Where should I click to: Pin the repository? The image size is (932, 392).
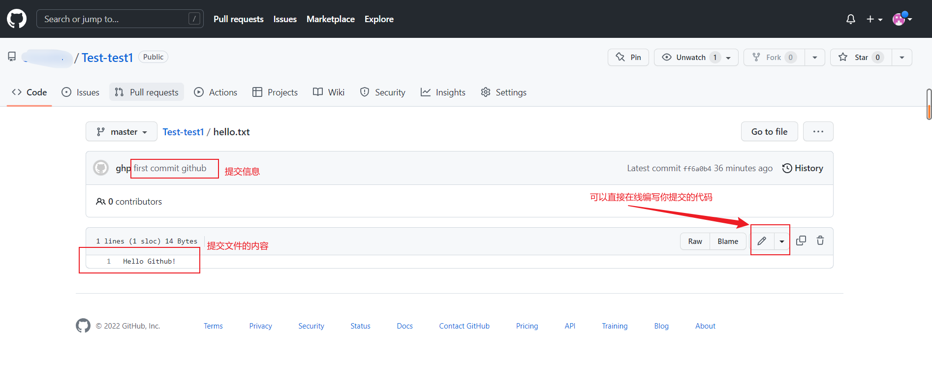(x=628, y=57)
